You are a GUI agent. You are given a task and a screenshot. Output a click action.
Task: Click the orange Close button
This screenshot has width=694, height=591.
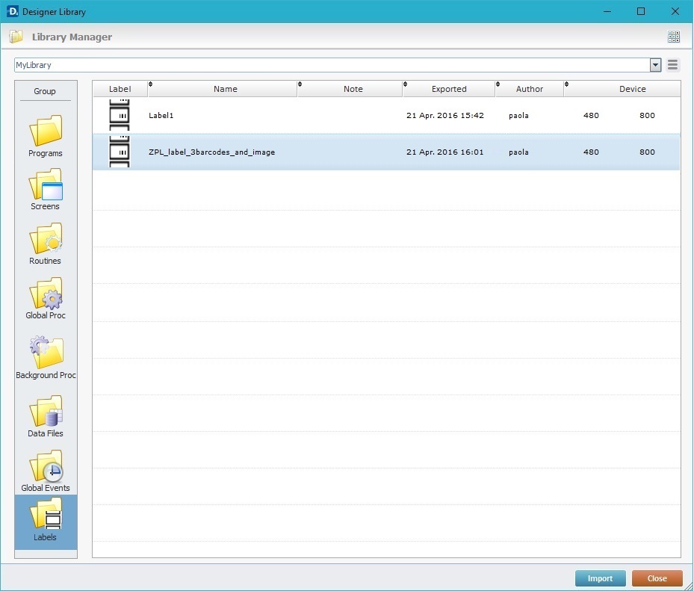[x=657, y=578]
